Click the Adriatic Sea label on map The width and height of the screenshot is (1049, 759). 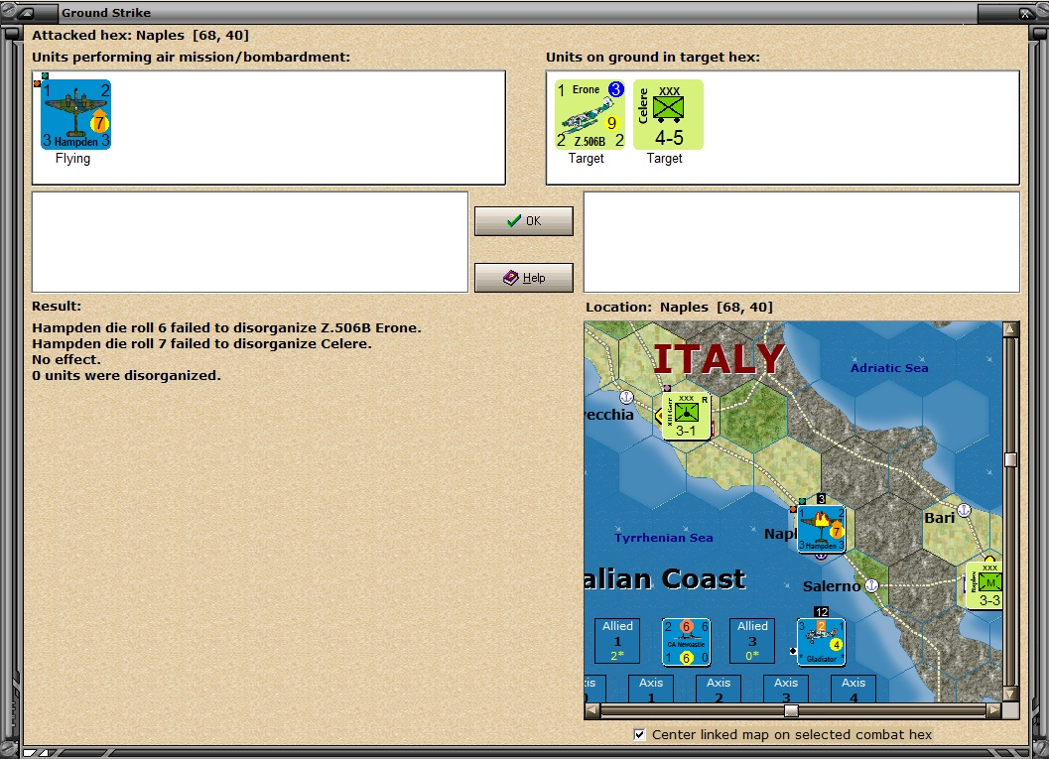coord(889,368)
